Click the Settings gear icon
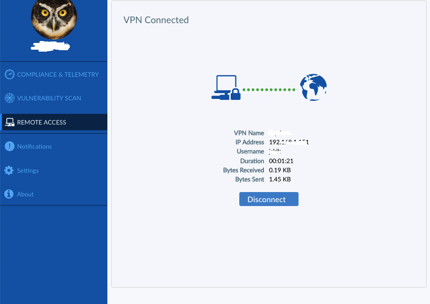The image size is (430, 304). click(9, 170)
